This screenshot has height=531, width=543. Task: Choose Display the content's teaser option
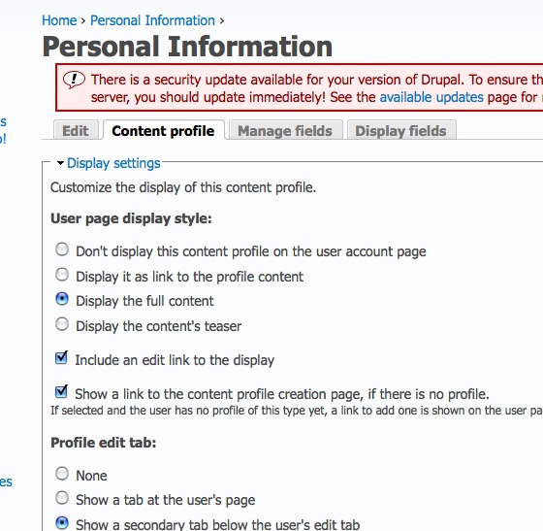point(62,324)
